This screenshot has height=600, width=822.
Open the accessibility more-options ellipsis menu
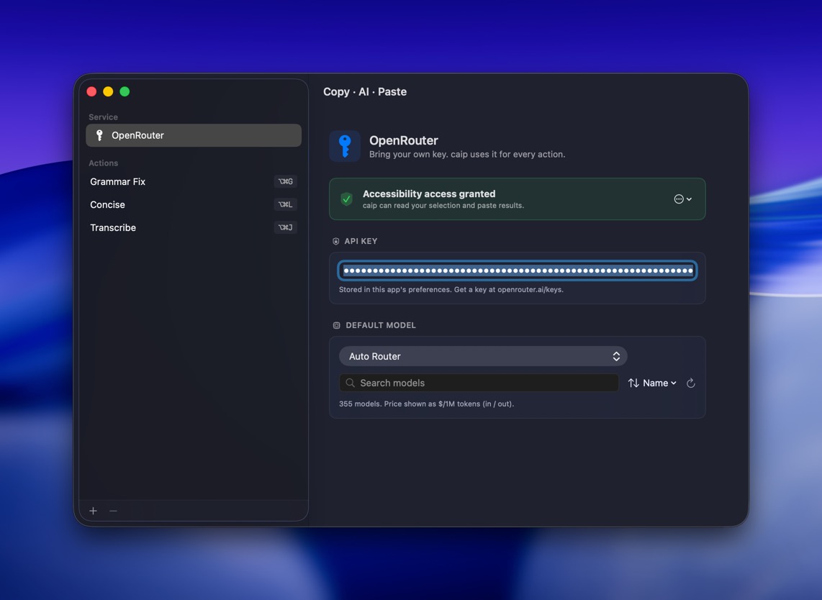682,199
